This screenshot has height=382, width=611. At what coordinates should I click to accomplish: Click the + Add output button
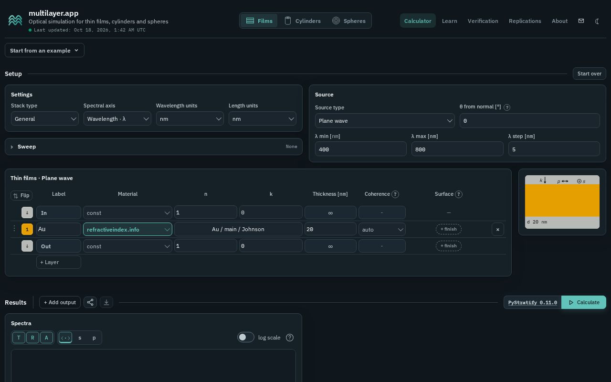pyautogui.click(x=60, y=302)
